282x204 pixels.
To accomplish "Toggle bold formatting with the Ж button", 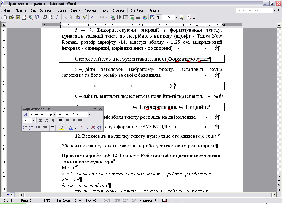I will [40, 120].
